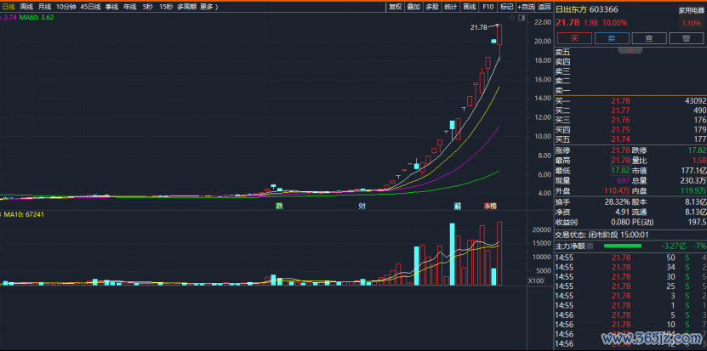Viewport: 707px width, 351px height.
Task: Click the 跌停 limit-down price 17.82
Action: click(697, 150)
